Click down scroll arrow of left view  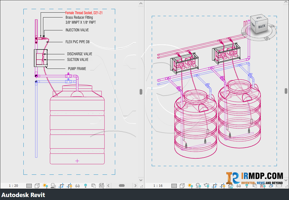[141, 180]
